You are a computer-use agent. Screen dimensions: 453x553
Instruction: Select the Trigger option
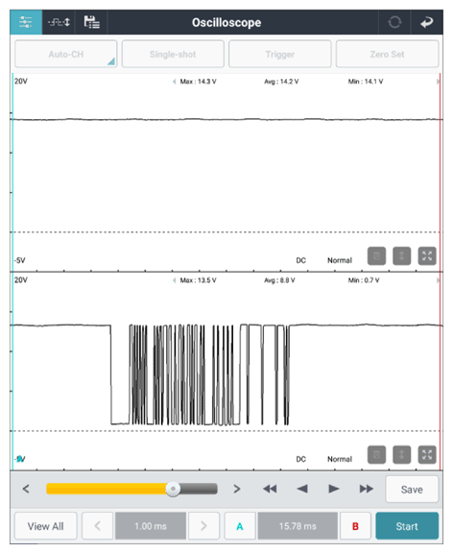tap(280, 54)
